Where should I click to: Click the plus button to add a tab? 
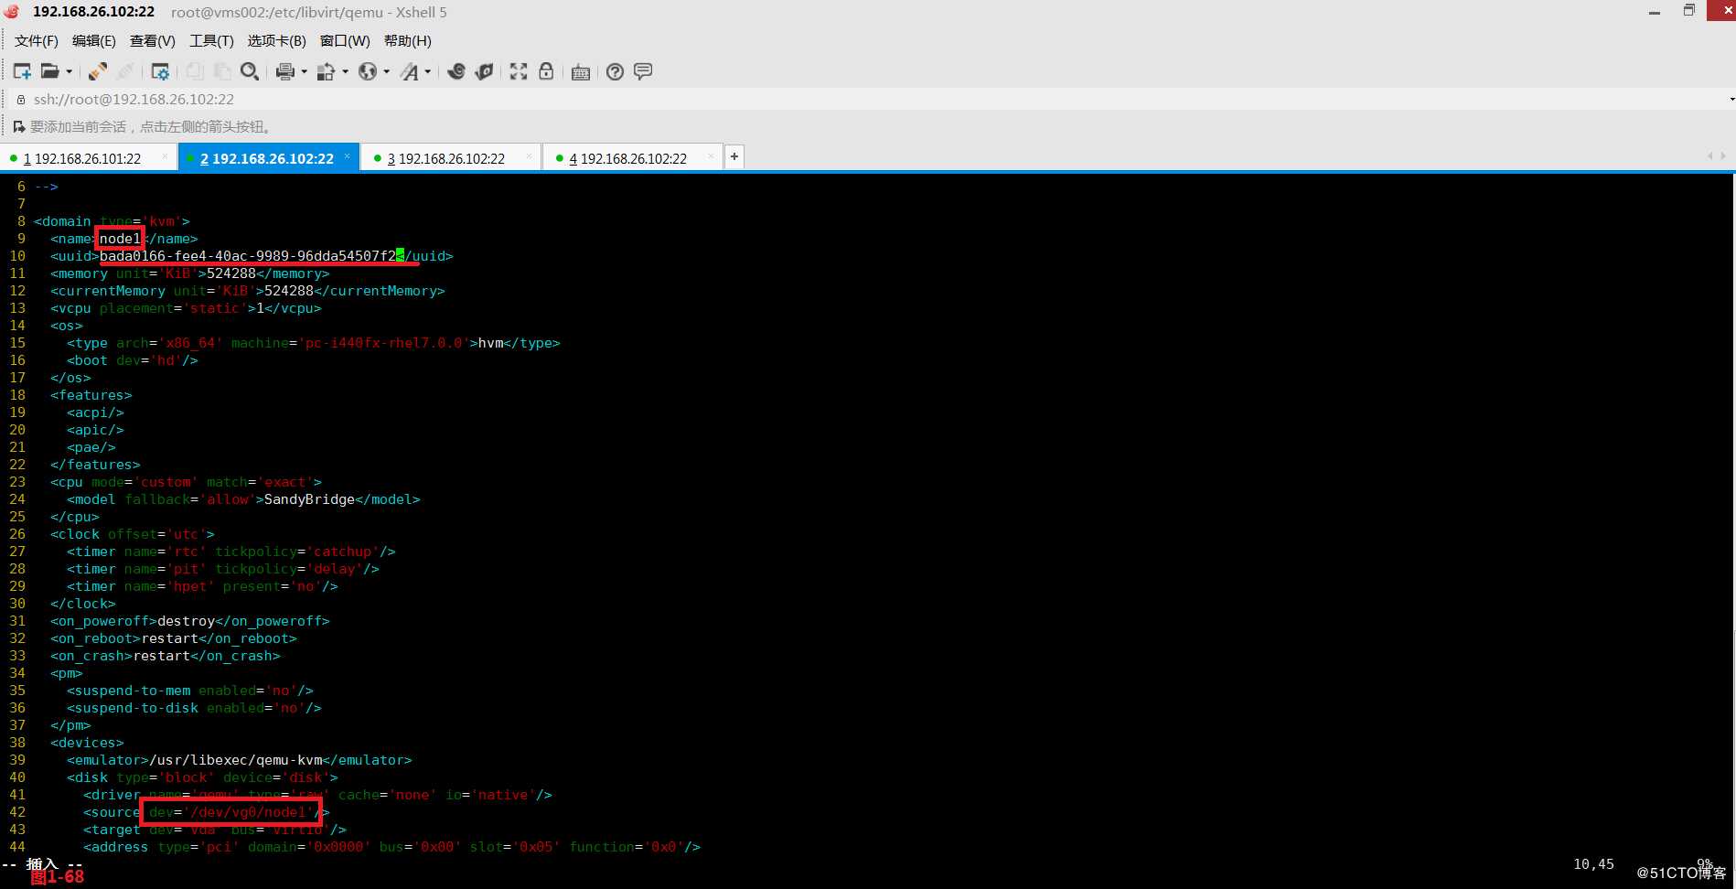pyautogui.click(x=734, y=157)
